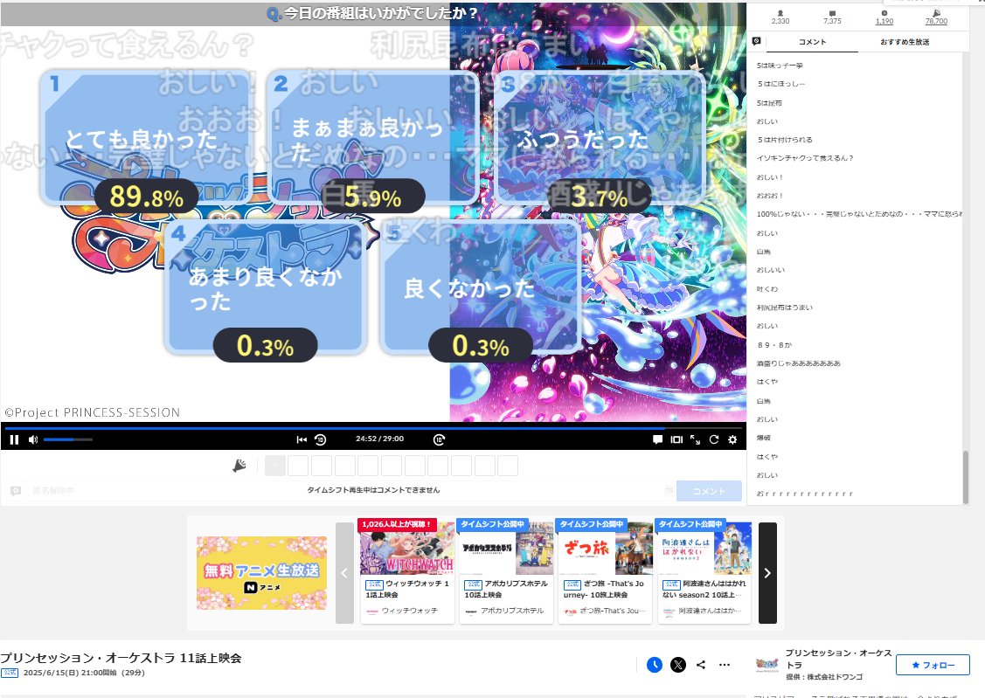This screenshot has width=985, height=698.
Task: Share the broadcast on X
Action: pos(678,664)
